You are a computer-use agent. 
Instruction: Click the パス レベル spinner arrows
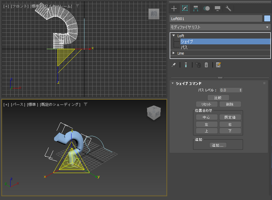click(240, 90)
